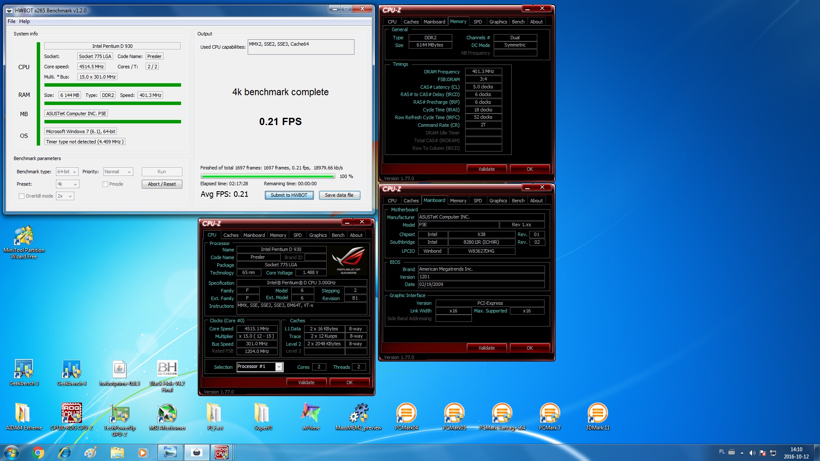Open TechPowerUp GPU-Z desktop shortcut
This screenshot has width=820, height=461.
pyautogui.click(x=120, y=420)
